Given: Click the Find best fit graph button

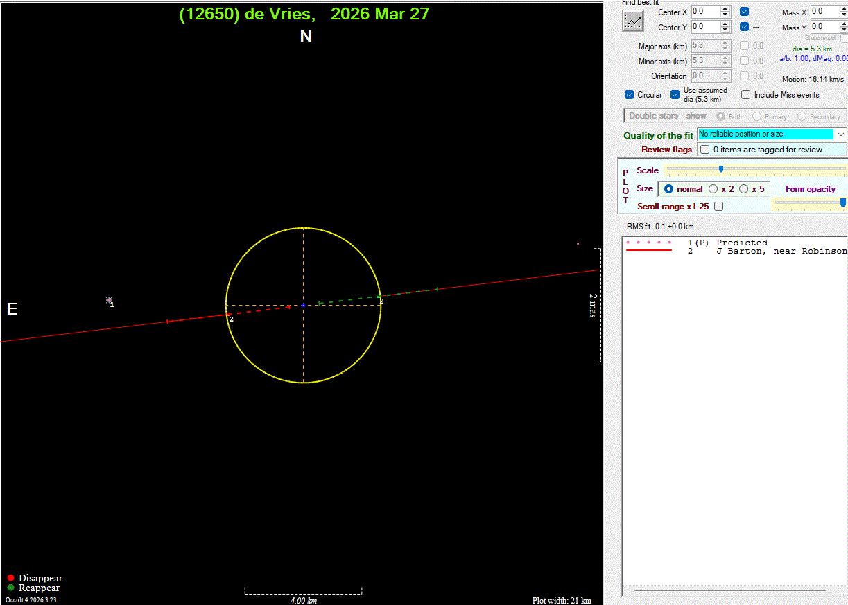Looking at the screenshot, I should coord(633,21).
